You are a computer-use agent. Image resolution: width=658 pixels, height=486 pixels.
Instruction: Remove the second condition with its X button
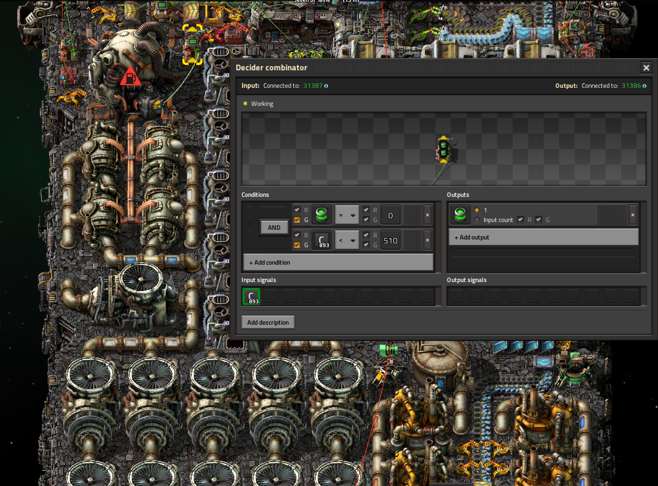pyautogui.click(x=427, y=240)
